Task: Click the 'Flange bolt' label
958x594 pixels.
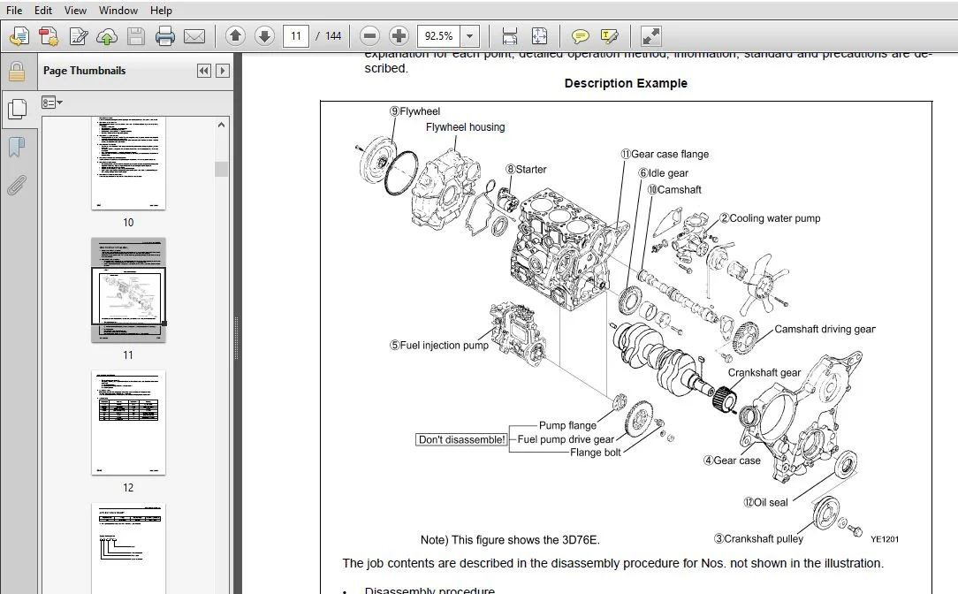Action: coord(595,453)
